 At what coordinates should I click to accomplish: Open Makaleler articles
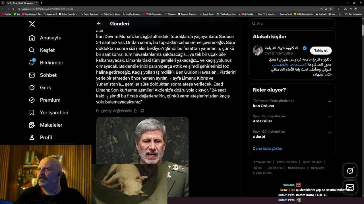pyautogui.click(x=45, y=125)
